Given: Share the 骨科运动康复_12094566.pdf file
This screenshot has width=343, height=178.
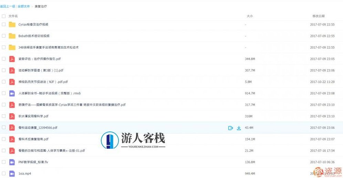Looking at the screenshot, I should pos(231,128).
